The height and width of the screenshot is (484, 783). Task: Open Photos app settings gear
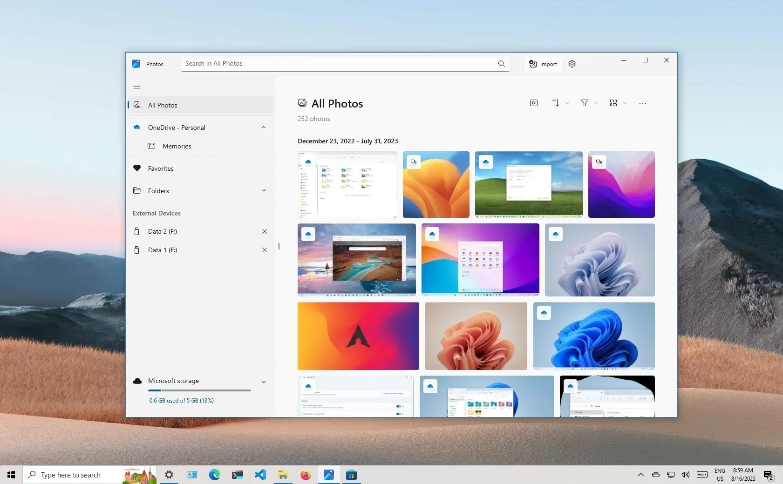[x=572, y=64]
